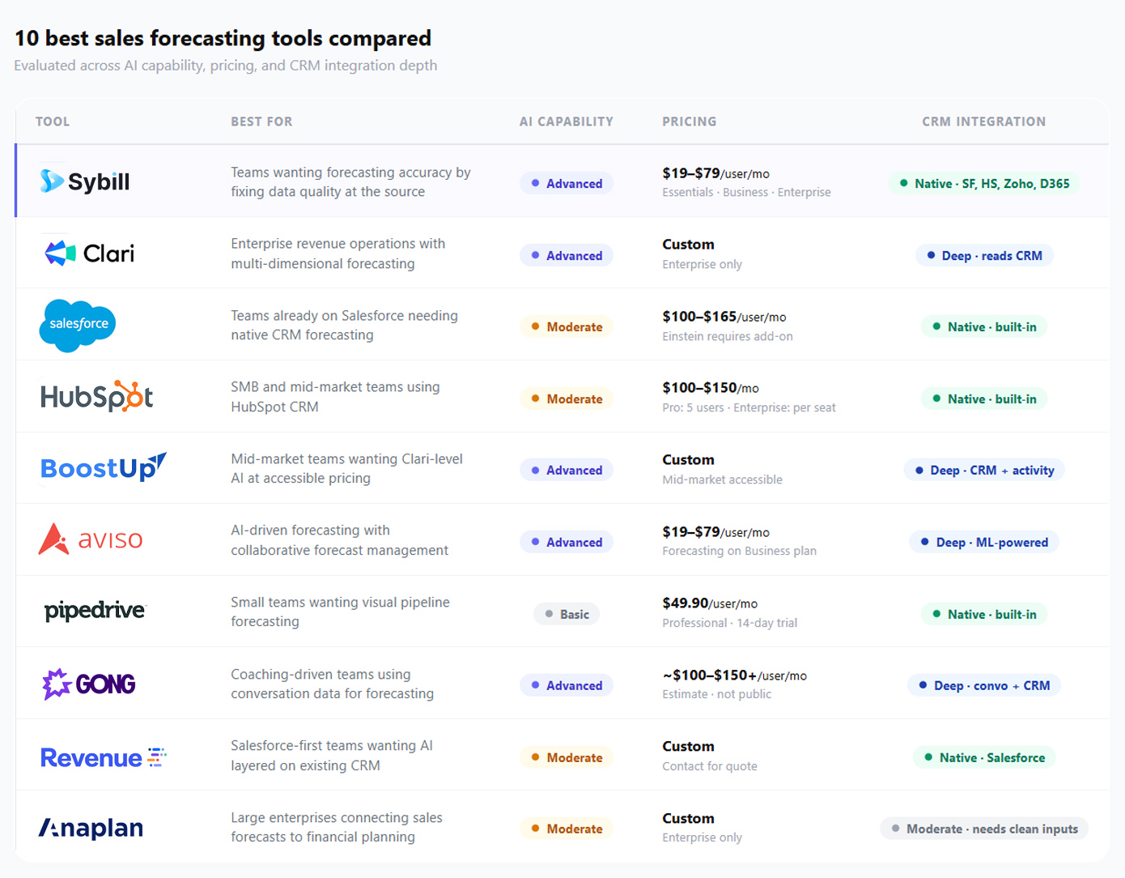Image resolution: width=1125 pixels, height=878 pixels.
Task: Click Salesforce's Moderate AI badge
Action: click(567, 327)
